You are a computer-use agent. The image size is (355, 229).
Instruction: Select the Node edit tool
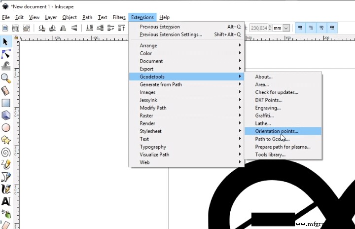click(x=6, y=54)
